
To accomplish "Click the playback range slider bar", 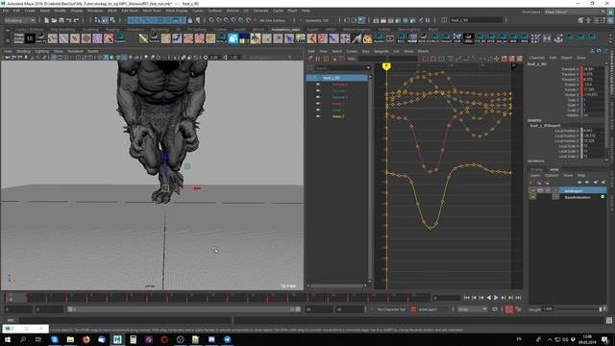I will click(x=184, y=309).
